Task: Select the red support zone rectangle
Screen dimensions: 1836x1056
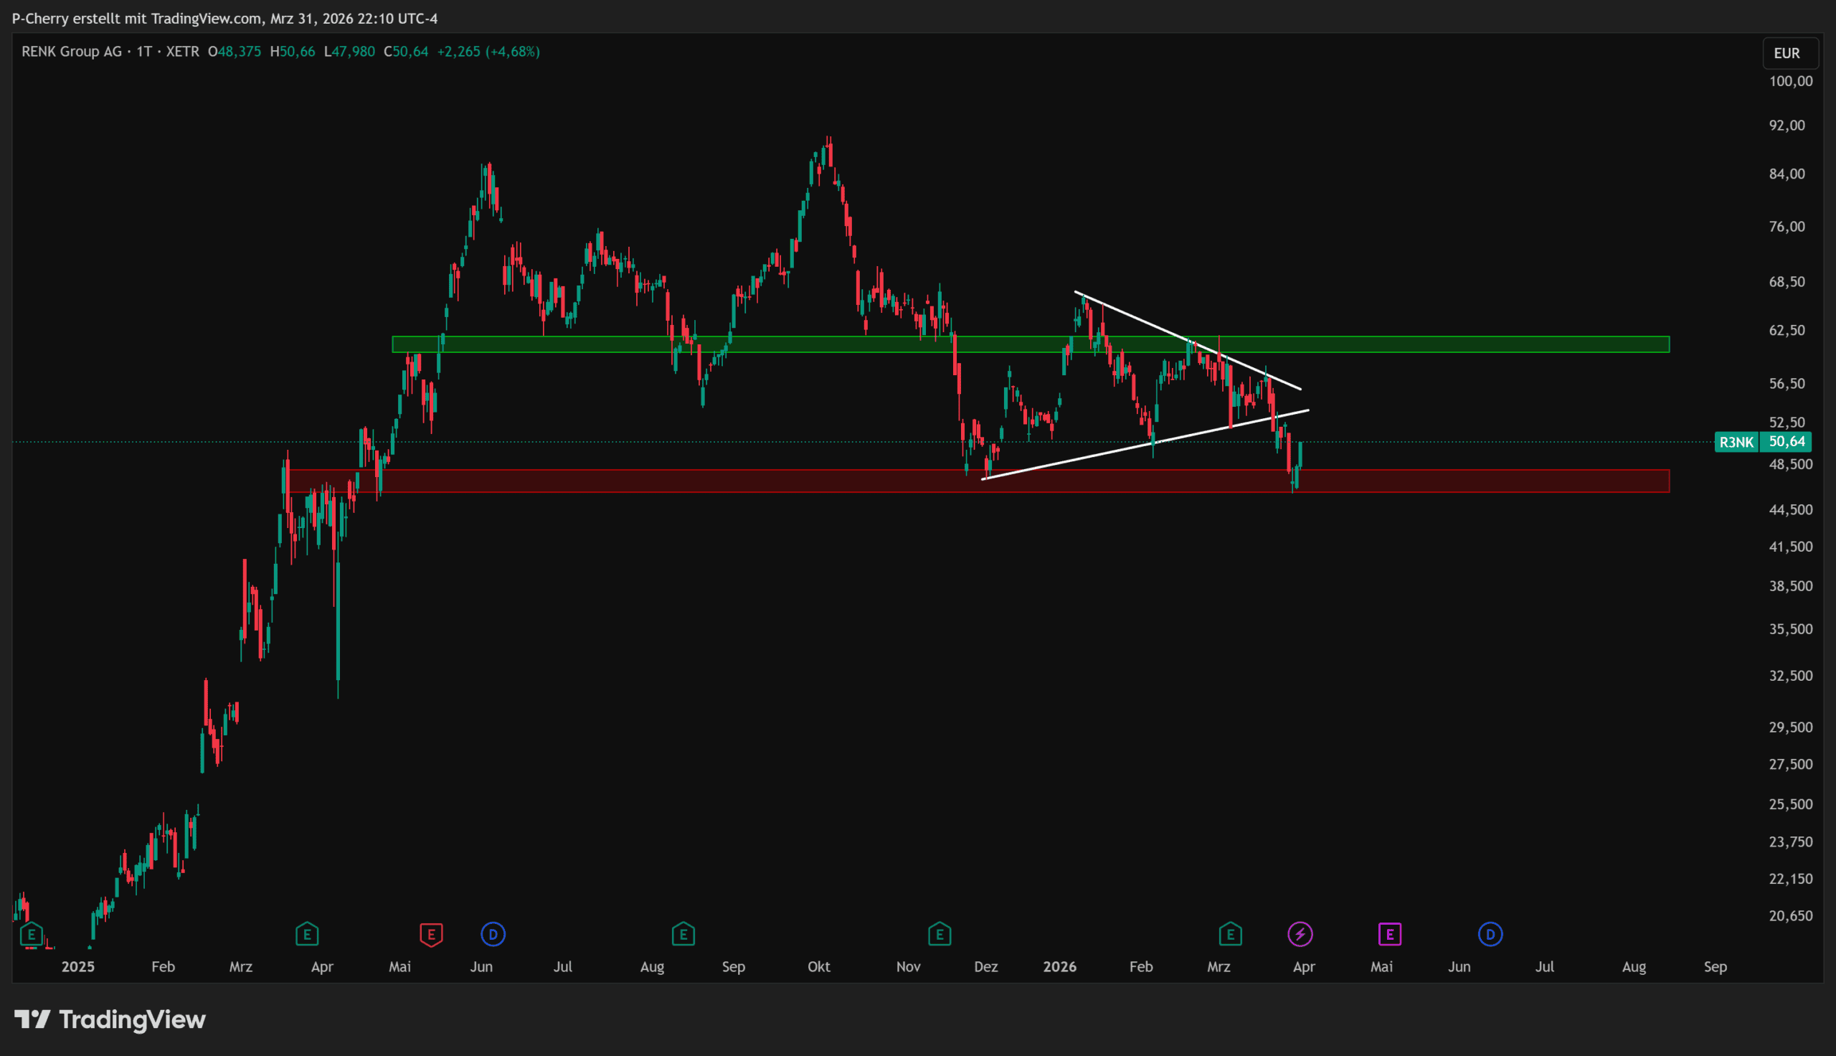Action: tap(1449, 481)
